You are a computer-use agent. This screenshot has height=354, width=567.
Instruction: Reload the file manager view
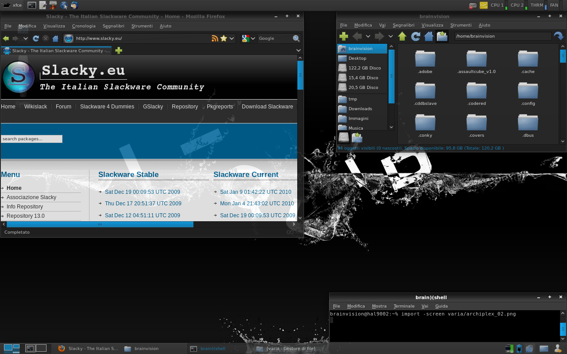pyautogui.click(x=416, y=36)
